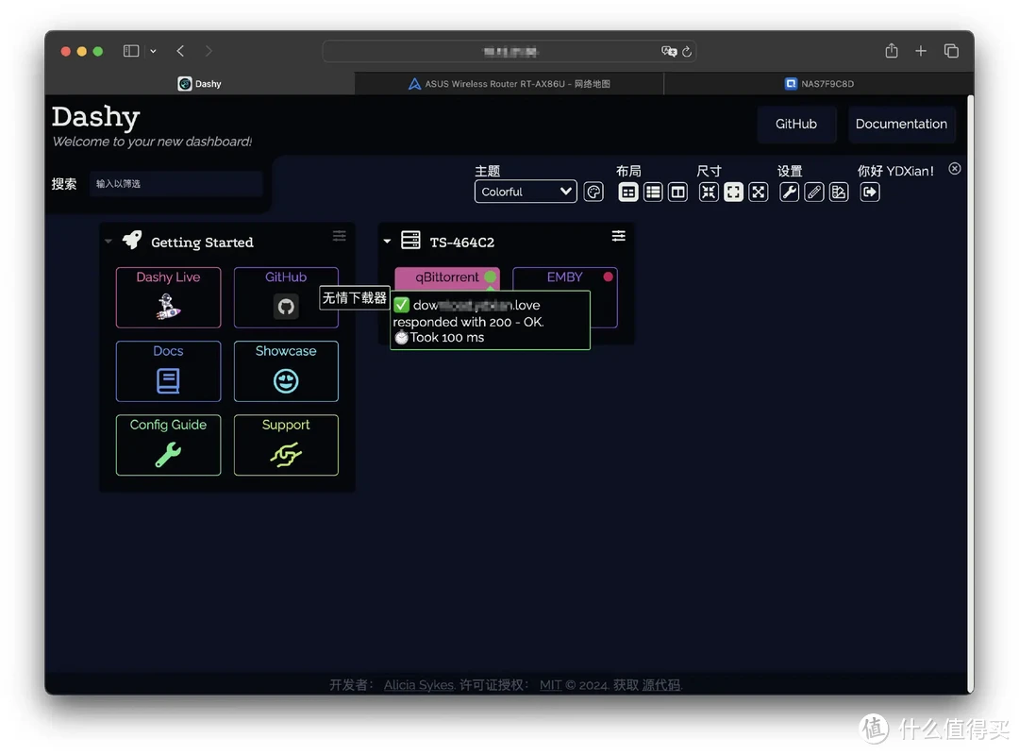Switch to vertical columns layout
The image size is (1019, 754).
click(x=677, y=192)
